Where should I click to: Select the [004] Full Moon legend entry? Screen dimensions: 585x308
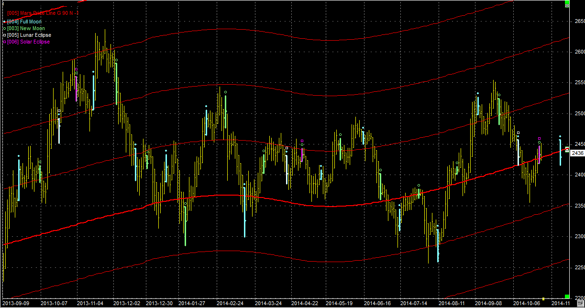24,22
